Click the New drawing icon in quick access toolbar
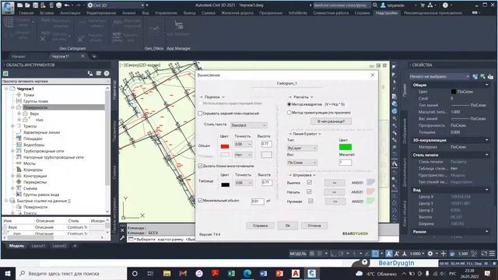Viewport: 498px width, 280px height. (x=19, y=5)
